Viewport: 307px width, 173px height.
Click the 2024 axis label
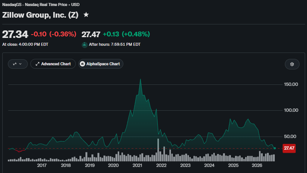pyautogui.click(x=209, y=165)
